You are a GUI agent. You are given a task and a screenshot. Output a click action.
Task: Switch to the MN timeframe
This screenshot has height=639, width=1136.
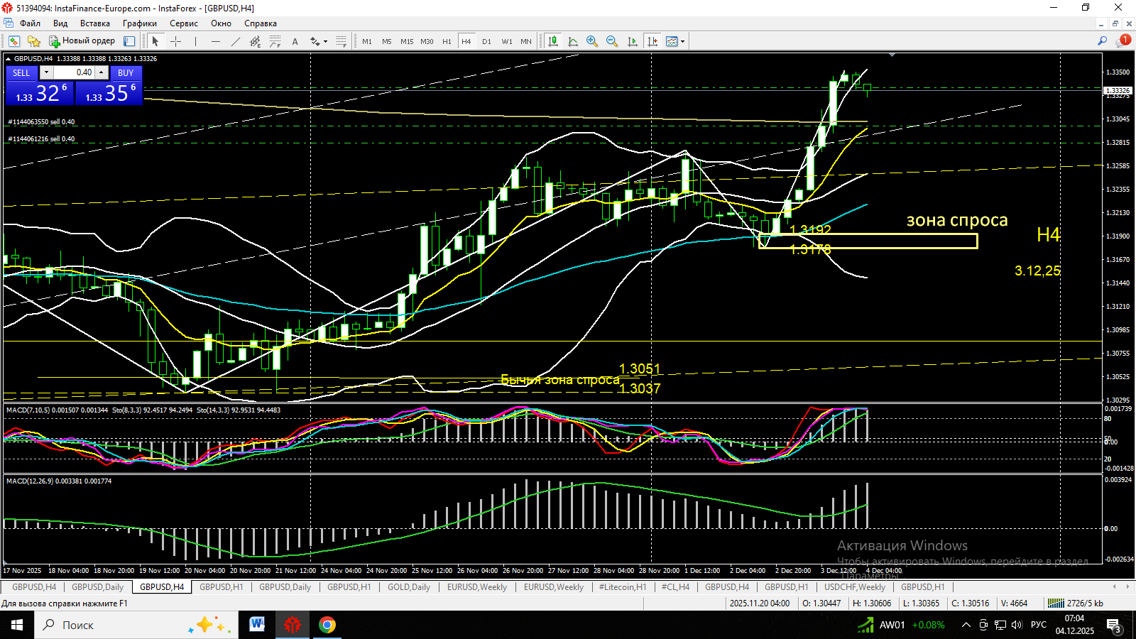point(526,41)
